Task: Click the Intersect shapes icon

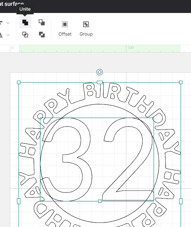Action: tap(25, 34)
